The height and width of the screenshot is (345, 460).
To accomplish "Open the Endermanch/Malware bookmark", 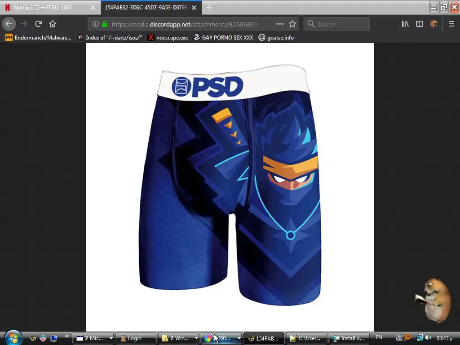I will pyautogui.click(x=39, y=38).
